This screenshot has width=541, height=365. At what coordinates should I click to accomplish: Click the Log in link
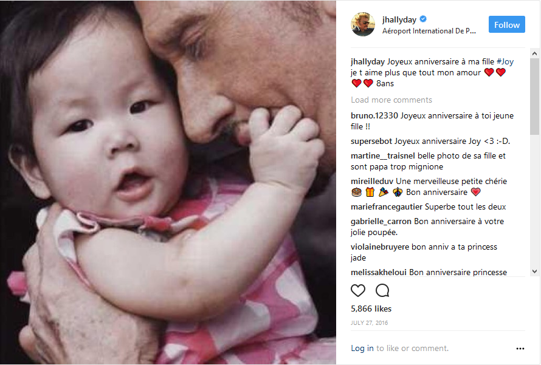[362, 349]
